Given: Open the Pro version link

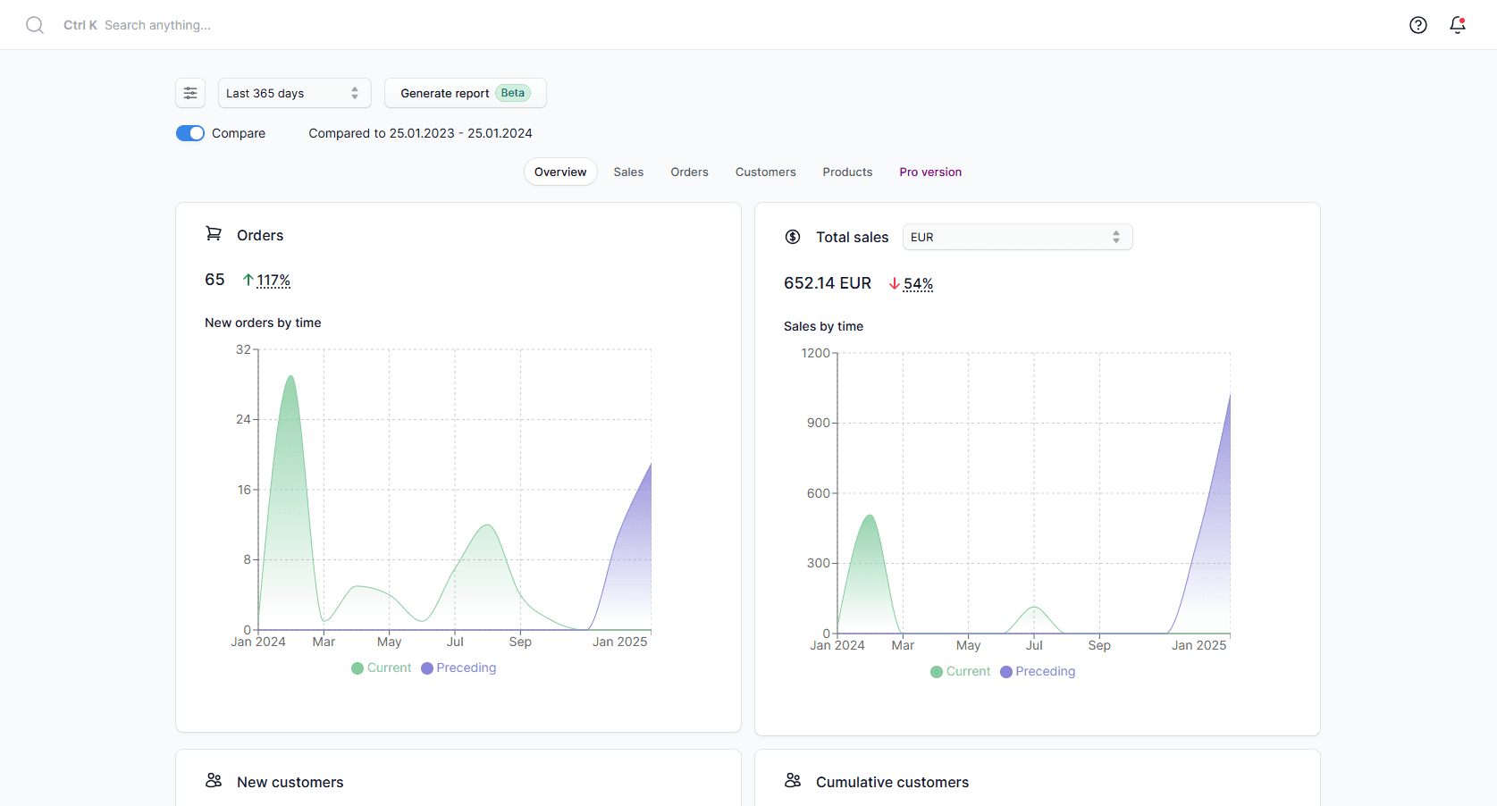Looking at the screenshot, I should 930,172.
